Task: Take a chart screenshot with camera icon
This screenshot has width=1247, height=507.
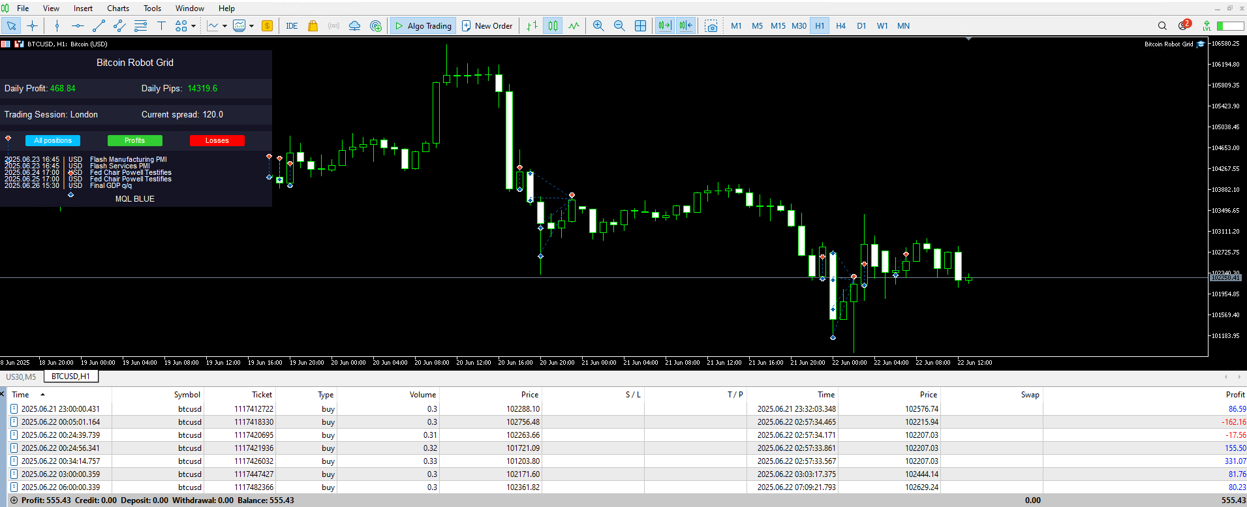Action: click(x=711, y=26)
